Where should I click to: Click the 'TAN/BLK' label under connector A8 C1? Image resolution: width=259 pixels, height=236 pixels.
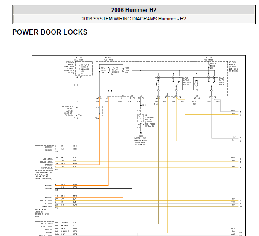pos(156,103)
